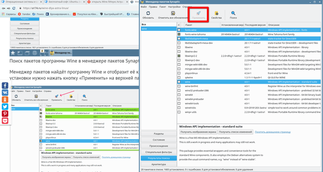Viewport: 323px width, 172px height.
Task: Reload the browser page
Action: point(14,8)
